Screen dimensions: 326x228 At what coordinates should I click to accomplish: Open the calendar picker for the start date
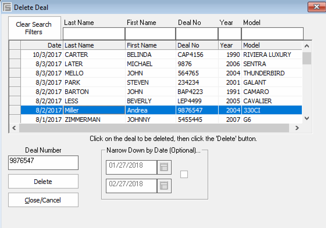click(165, 167)
